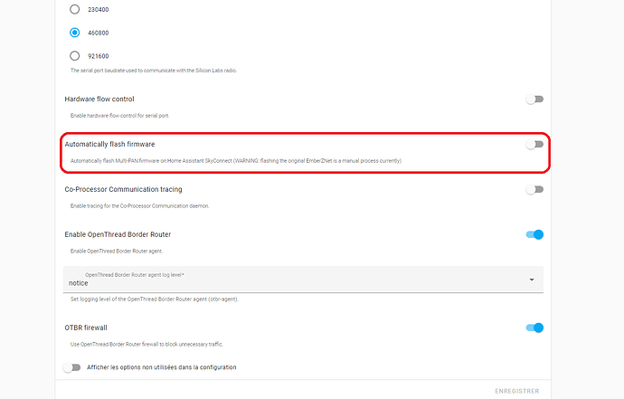The width and height of the screenshot is (624, 399).
Task: Turn off the OTBR firewall switch
Action: [x=535, y=328]
